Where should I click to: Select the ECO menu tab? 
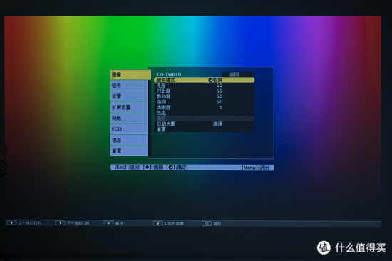click(129, 129)
